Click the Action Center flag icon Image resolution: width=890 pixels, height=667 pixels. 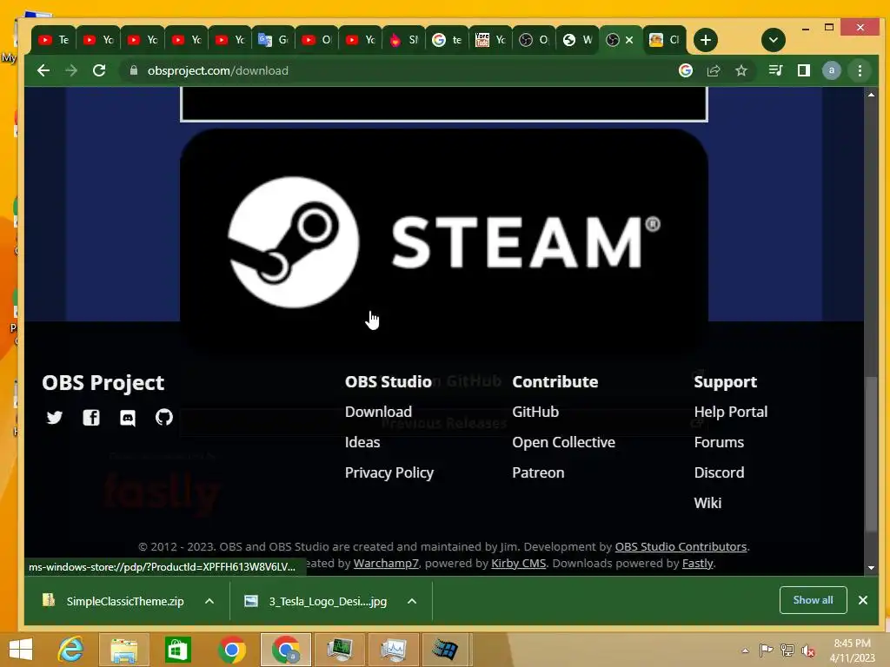point(766,650)
